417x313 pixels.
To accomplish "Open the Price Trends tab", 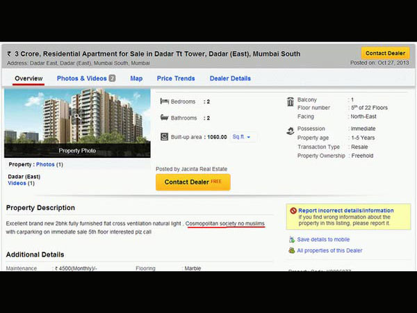I will [176, 79].
